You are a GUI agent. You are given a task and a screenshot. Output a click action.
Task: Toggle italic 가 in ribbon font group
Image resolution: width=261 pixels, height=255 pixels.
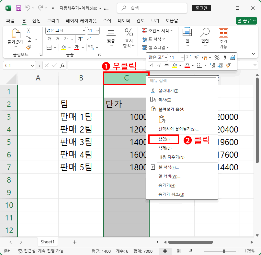(58, 39)
